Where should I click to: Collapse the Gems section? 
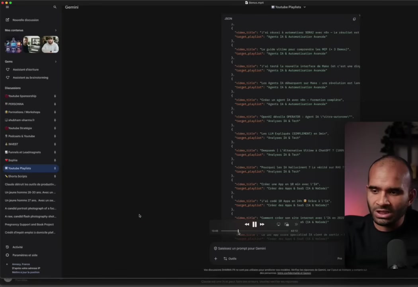(56, 61)
